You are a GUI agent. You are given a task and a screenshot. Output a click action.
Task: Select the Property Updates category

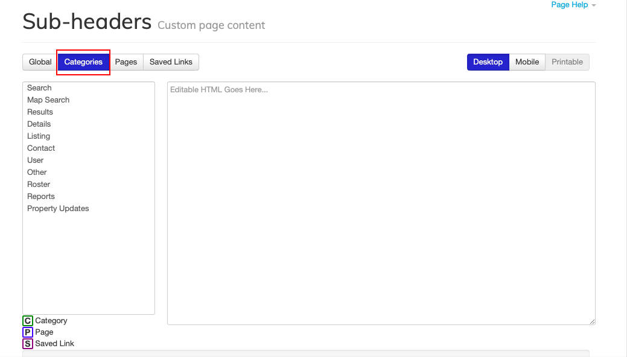57,208
